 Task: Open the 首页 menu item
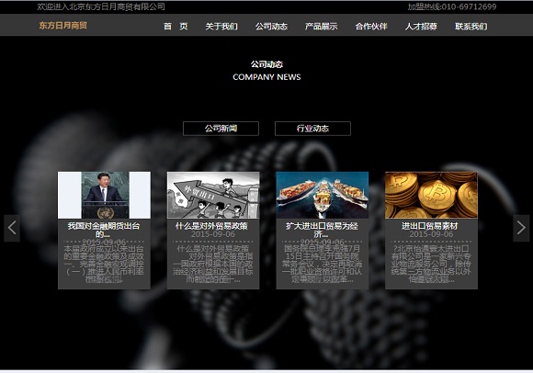(176, 26)
